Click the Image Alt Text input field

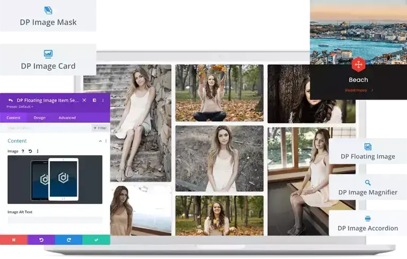[x=55, y=220]
